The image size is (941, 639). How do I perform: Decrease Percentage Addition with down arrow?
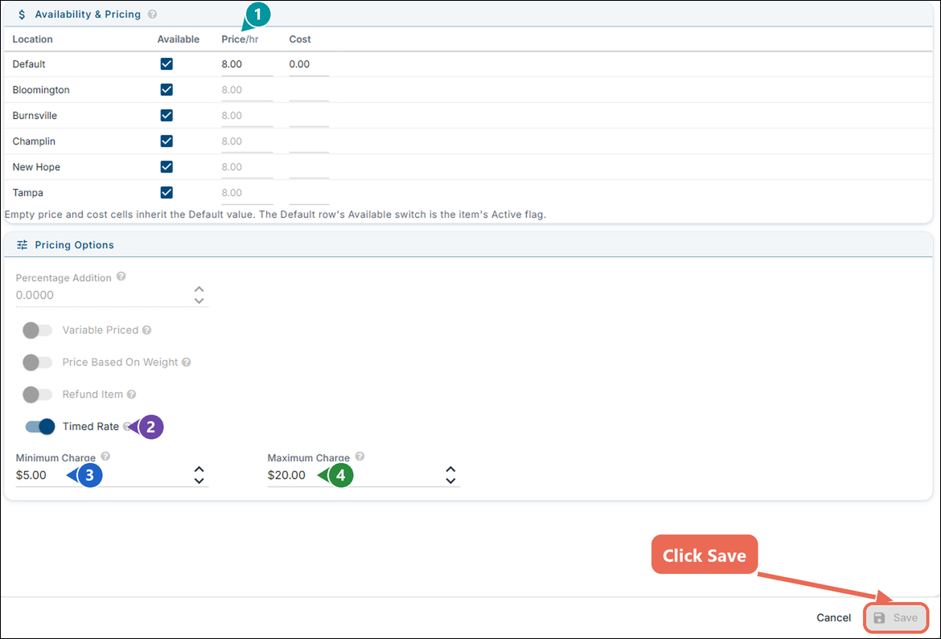click(x=199, y=301)
